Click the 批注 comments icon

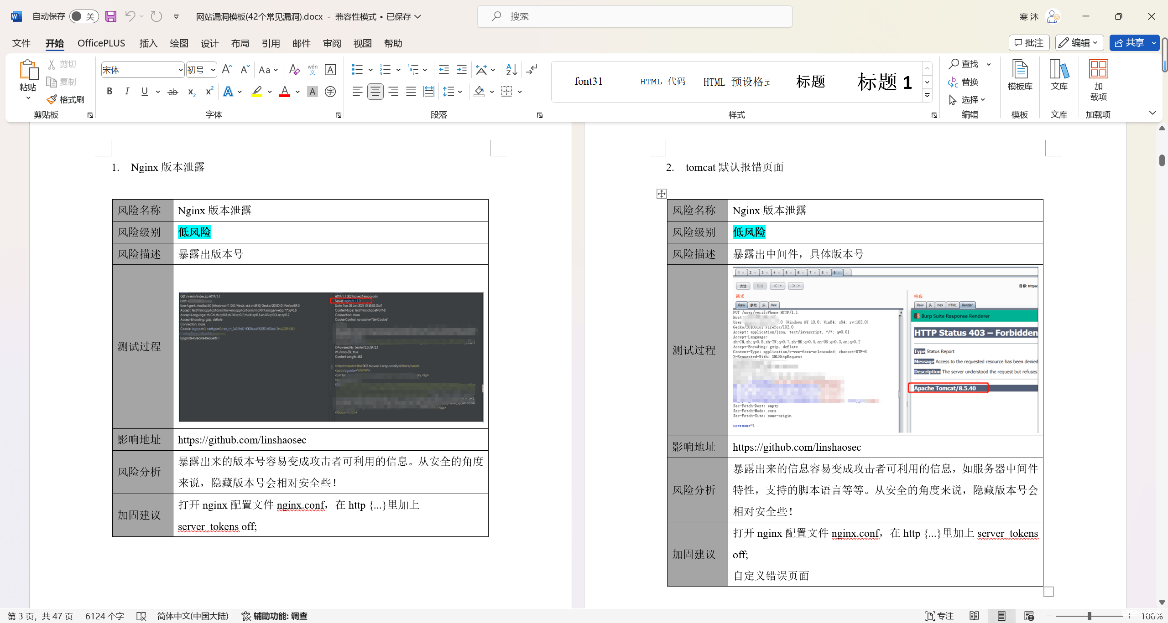click(x=1029, y=42)
